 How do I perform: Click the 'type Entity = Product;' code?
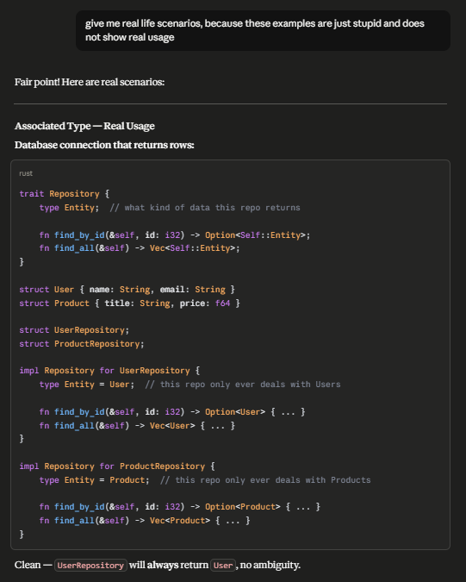(x=94, y=480)
